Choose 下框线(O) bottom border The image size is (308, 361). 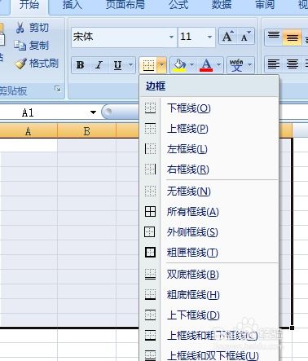[209, 108]
